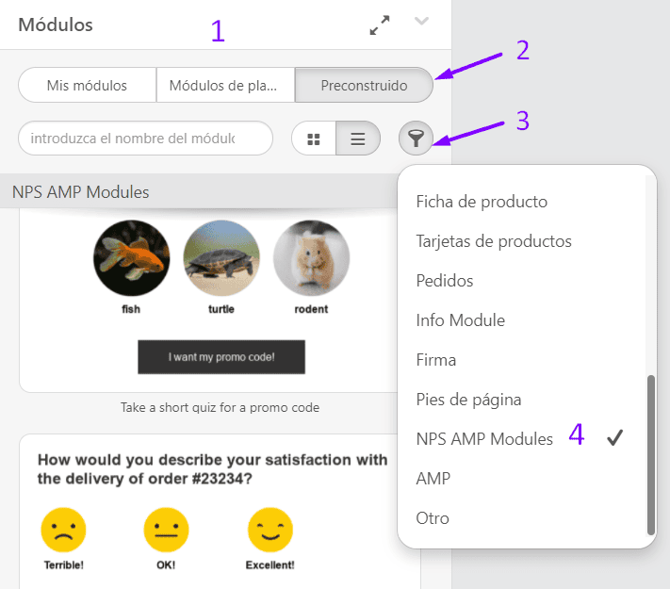Viewport: 670px width, 589px height.
Task: Open the module category filter funnel
Action: pyautogui.click(x=416, y=138)
